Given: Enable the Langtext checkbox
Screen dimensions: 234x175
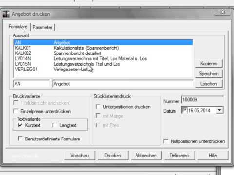Looking at the screenshot, I should click(55, 125).
